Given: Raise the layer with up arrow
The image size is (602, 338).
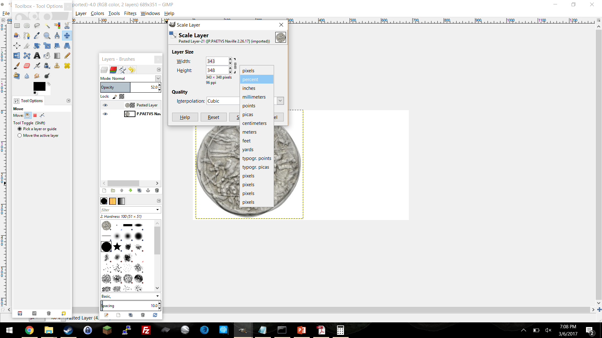Looking at the screenshot, I should coord(122,190).
